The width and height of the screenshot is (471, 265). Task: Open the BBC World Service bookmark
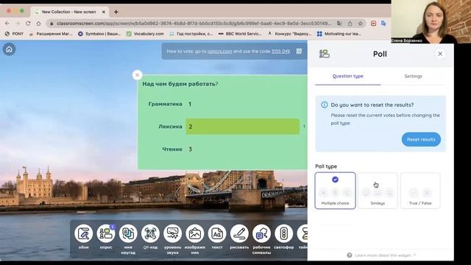point(241,34)
